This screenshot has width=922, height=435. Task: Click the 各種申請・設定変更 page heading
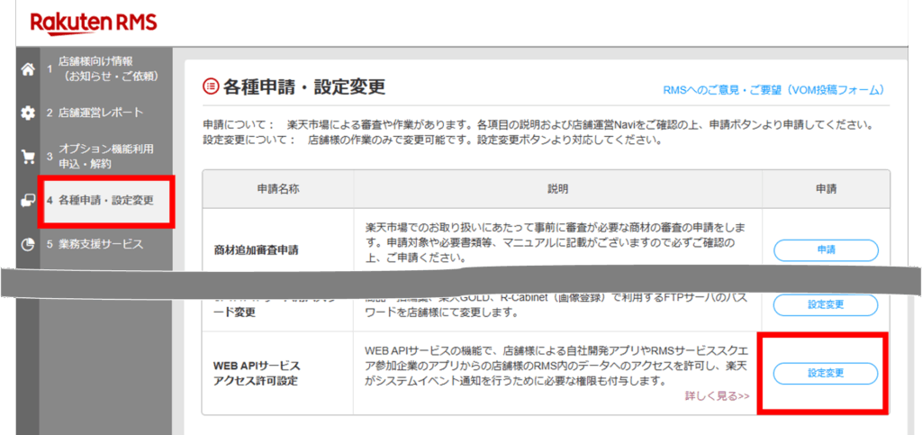pyautogui.click(x=304, y=87)
